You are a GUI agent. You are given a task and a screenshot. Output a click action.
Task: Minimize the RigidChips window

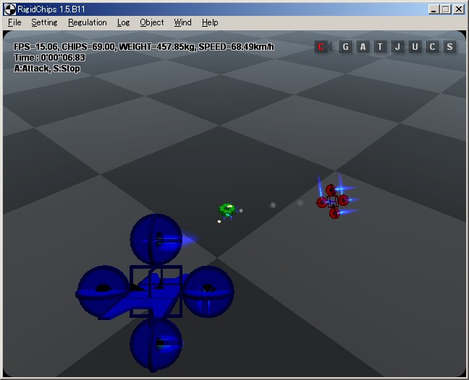coord(434,9)
